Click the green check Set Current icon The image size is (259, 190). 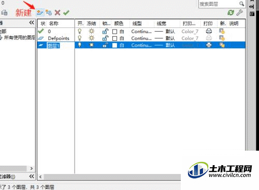tap(66, 12)
